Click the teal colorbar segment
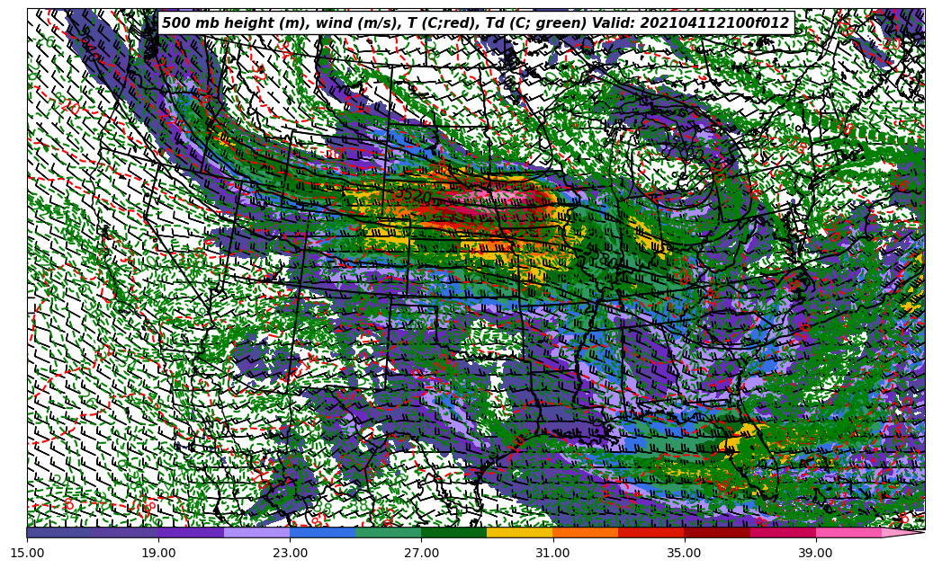The width and height of the screenshot is (933, 568). [x=388, y=533]
